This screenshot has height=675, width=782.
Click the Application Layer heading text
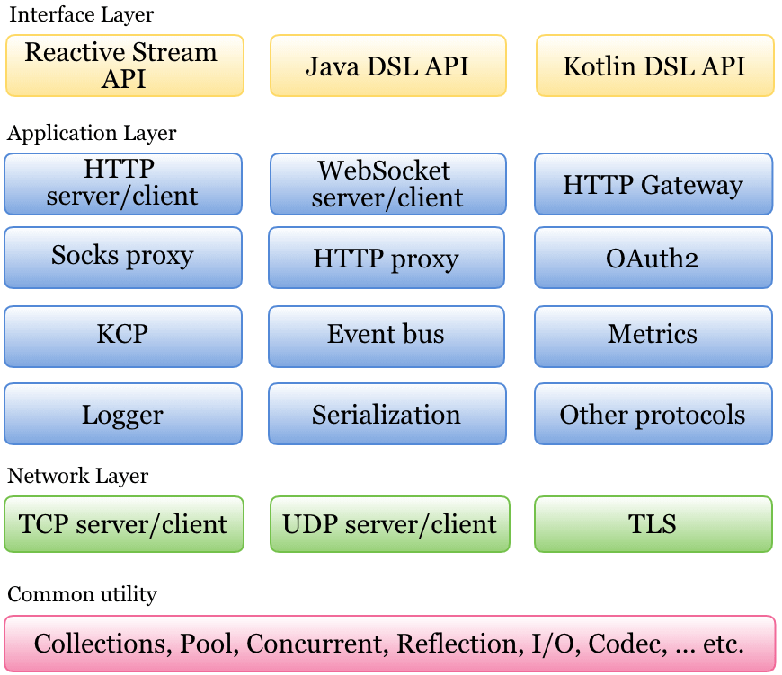point(92,134)
